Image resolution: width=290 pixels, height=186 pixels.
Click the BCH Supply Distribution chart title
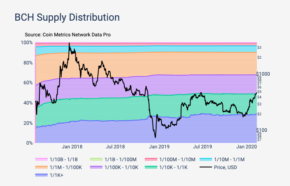point(67,18)
